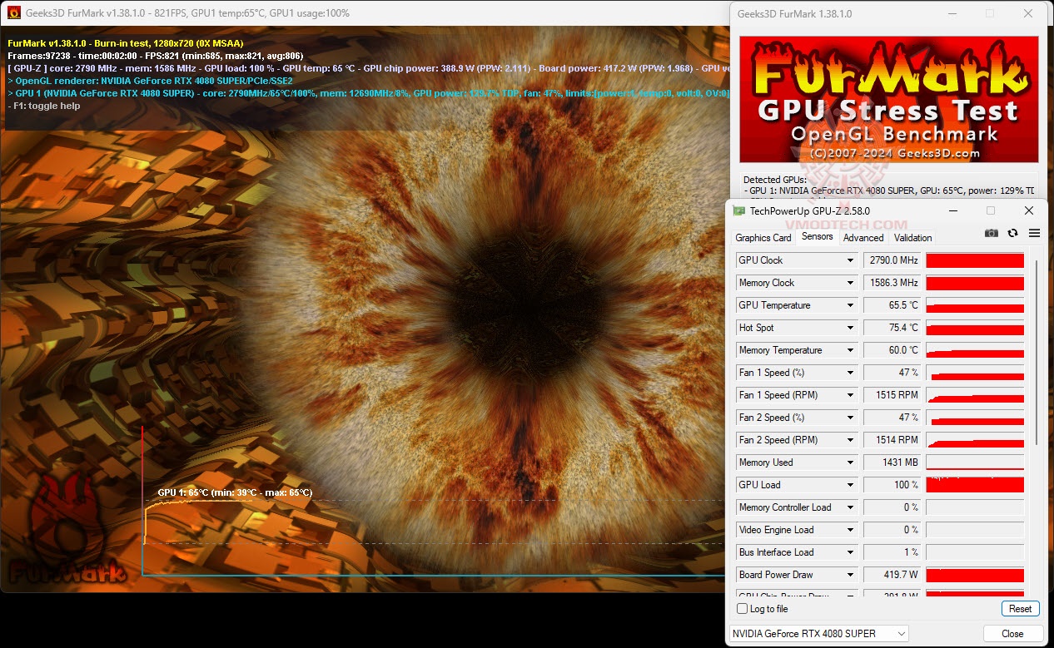Click the FurMark GPU Stress Test banner
The width and height of the screenshot is (1054, 648).
[x=888, y=99]
